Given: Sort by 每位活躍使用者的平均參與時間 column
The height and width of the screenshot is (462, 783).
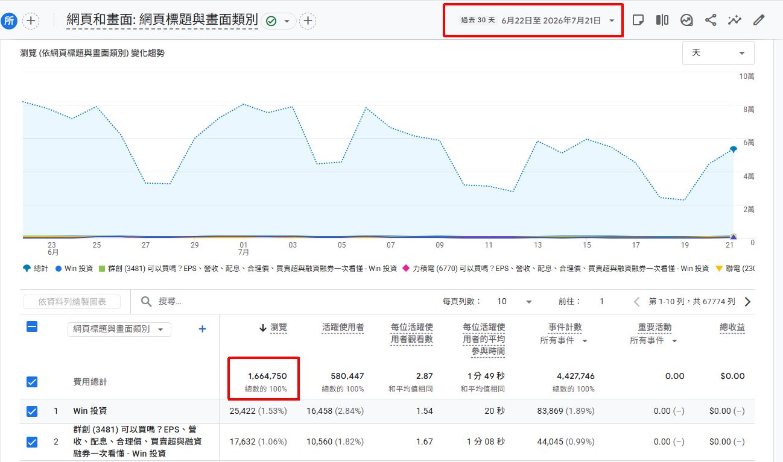Looking at the screenshot, I should point(484,339).
